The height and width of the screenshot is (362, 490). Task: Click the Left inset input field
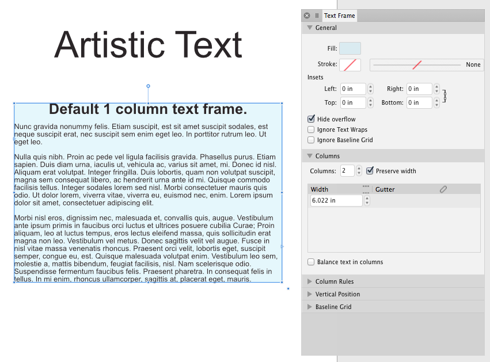point(353,89)
